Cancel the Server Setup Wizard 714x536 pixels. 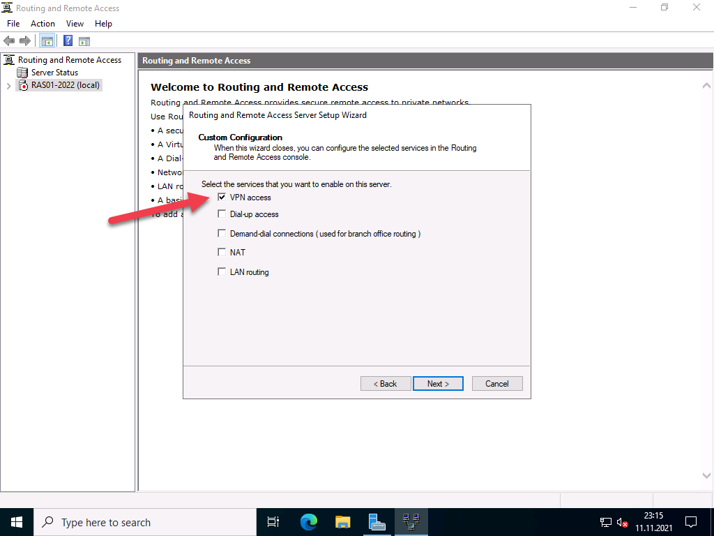pyautogui.click(x=497, y=384)
